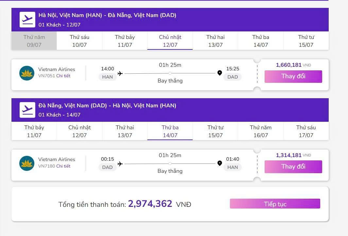The image size is (348, 236).
Task: Open the Chi tiết link for flight VN7180
Action: 63,166
